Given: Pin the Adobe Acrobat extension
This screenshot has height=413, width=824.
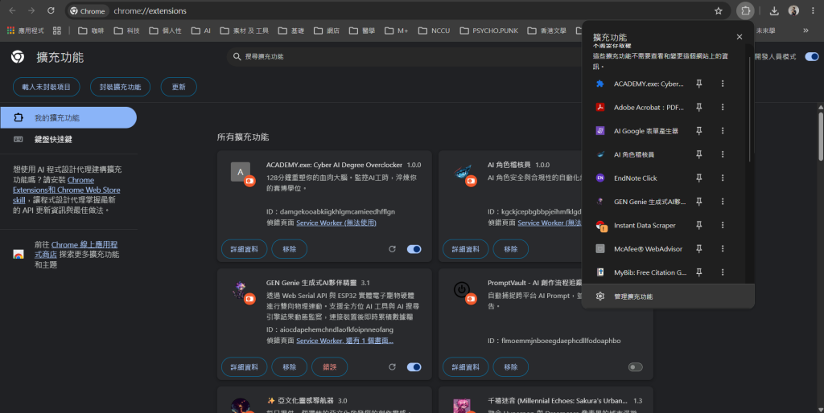Looking at the screenshot, I should tap(699, 107).
